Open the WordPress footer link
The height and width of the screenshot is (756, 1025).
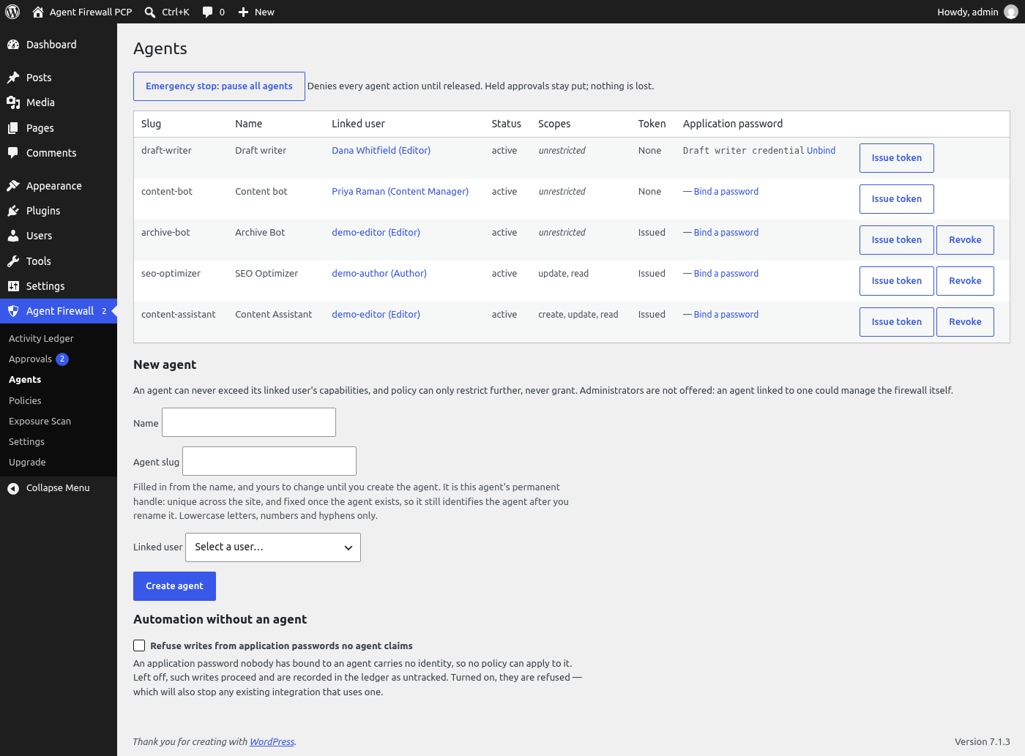pyautogui.click(x=272, y=742)
